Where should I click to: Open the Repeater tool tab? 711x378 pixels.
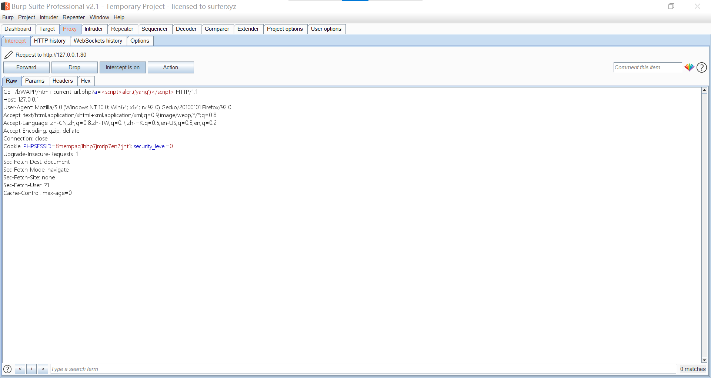tap(122, 29)
